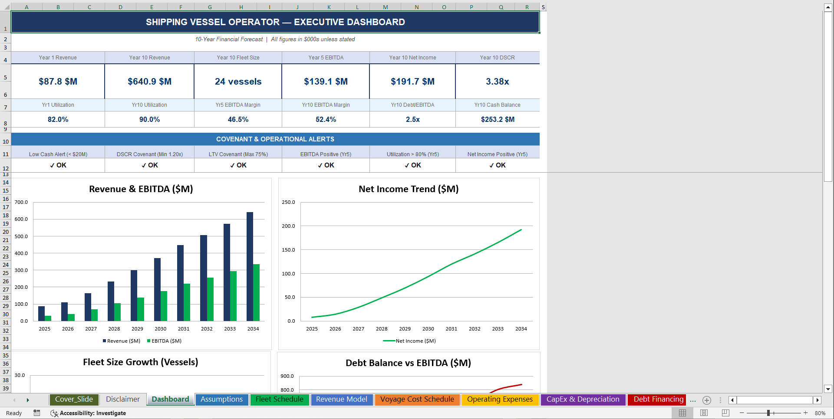
Task: Open the Voyage Cost Schedule sheet
Action: (x=417, y=399)
